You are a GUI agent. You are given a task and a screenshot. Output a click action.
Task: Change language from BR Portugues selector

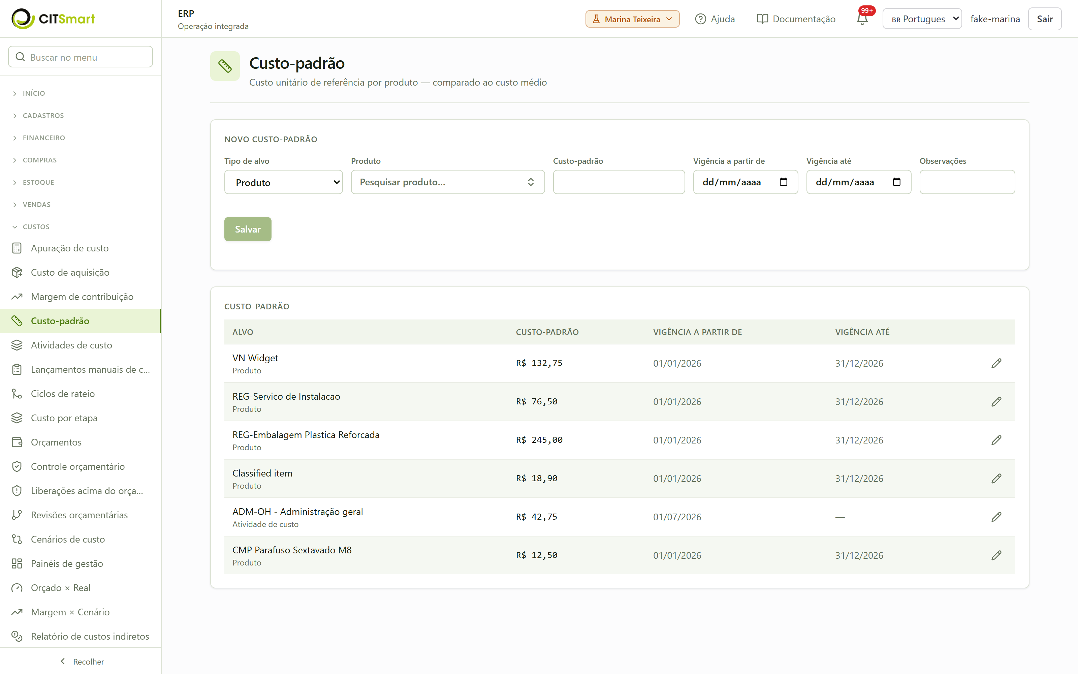922,19
